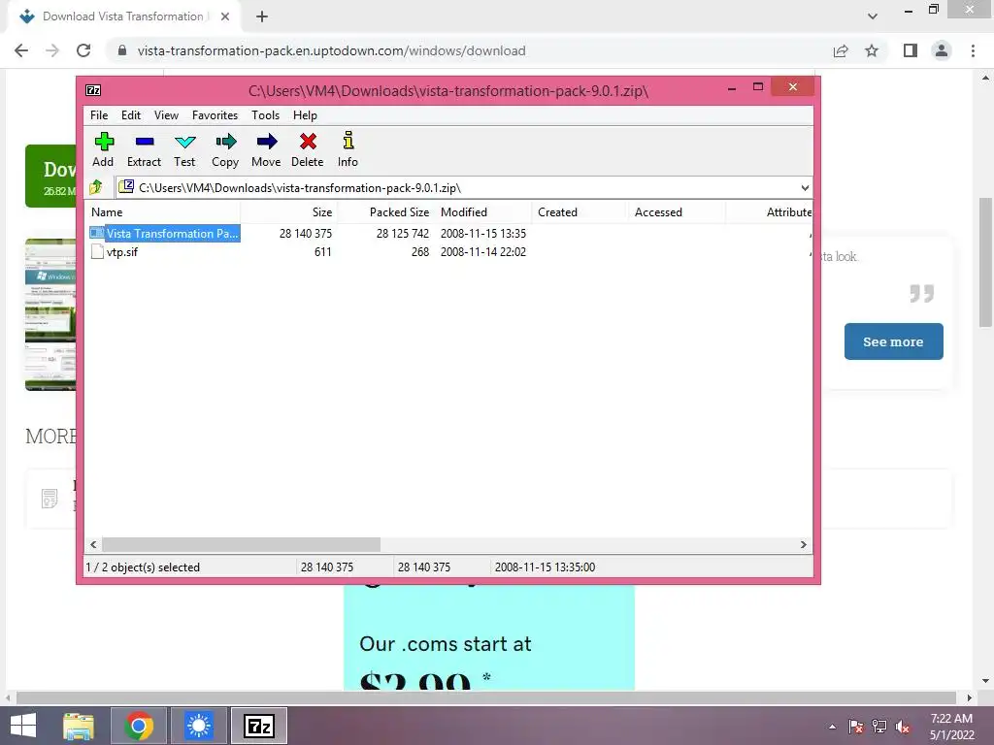Click the 7-Zip horizontal scrollbar thumb
994x745 pixels.
point(241,545)
